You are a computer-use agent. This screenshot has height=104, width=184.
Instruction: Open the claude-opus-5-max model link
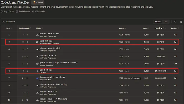point(49,34)
